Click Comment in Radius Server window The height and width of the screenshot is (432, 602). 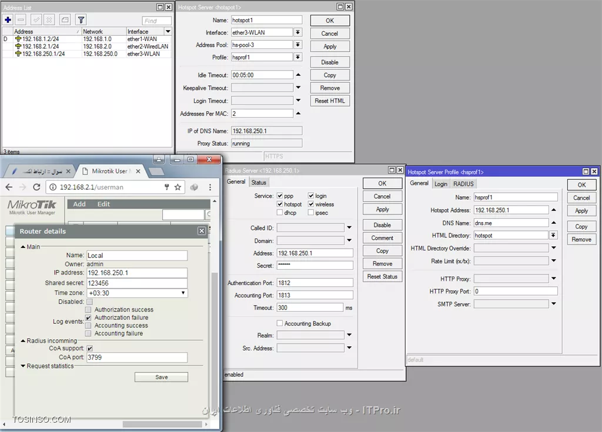[x=382, y=237]
